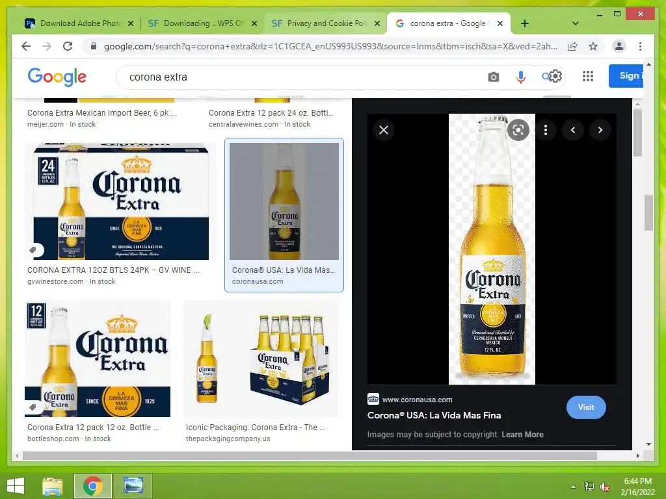The image size is (666, 499).
Task: Open the Chrome profile avatar menu
Action: (x=619, y=46)
